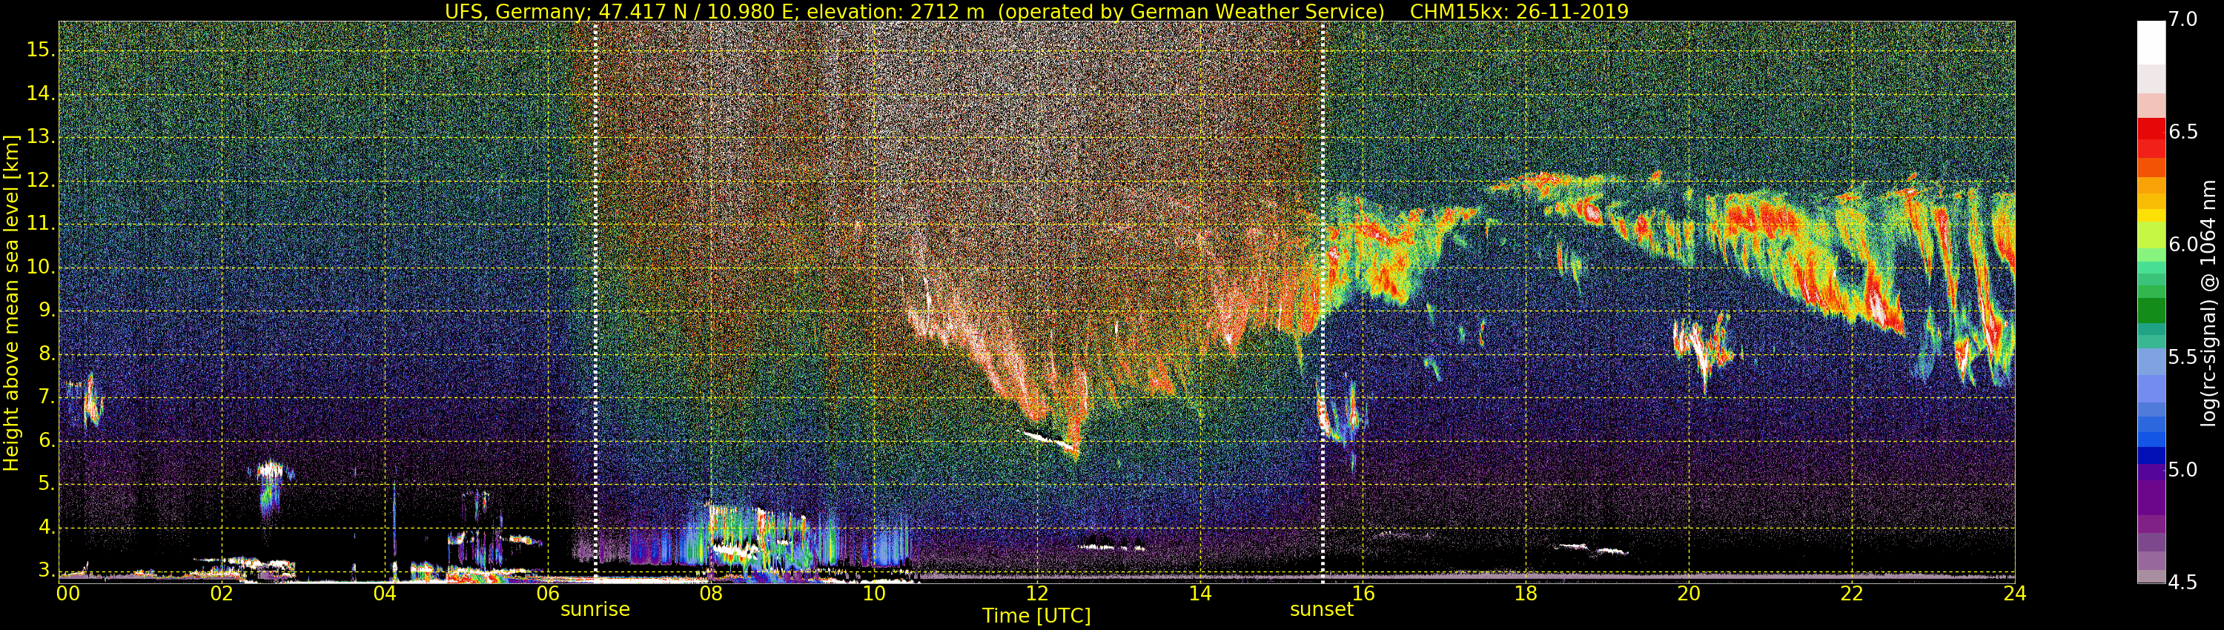Click the colorbar value '6.5'

(2182, 132)
